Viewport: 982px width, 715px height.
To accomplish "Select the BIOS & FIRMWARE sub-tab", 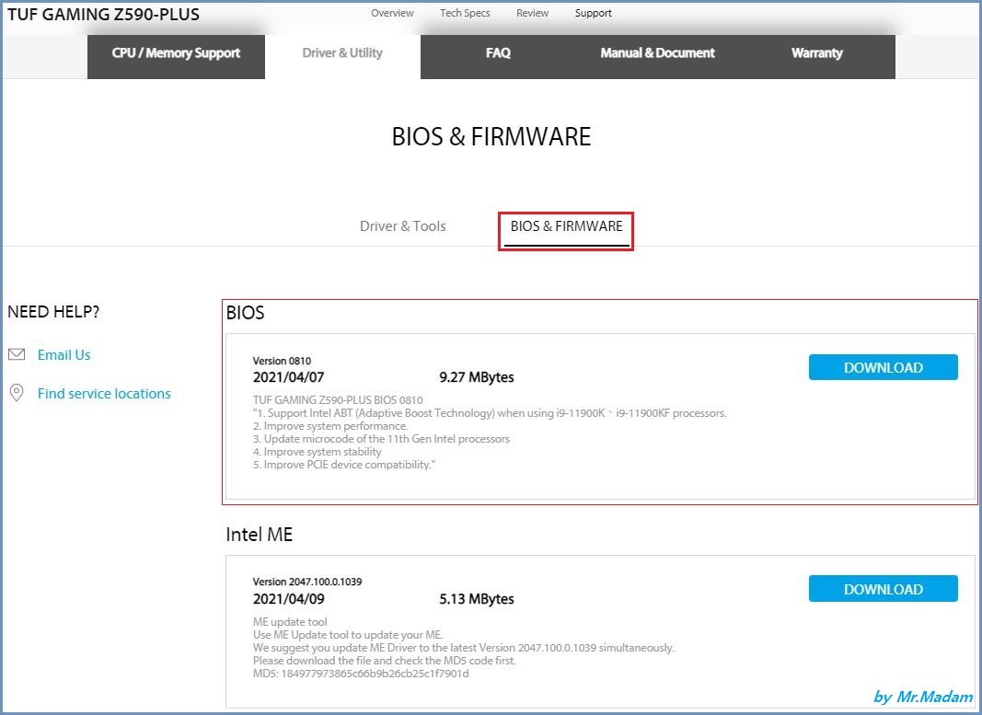I will pos(566,226).
